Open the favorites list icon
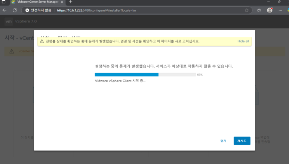289x164 pixels. [259, 10]
